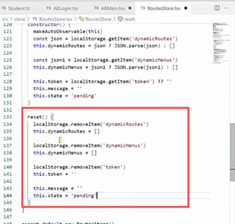This screenshot has width=235, height=224.
Task: Click line number 133 in gutter
Action: point(7,117)
